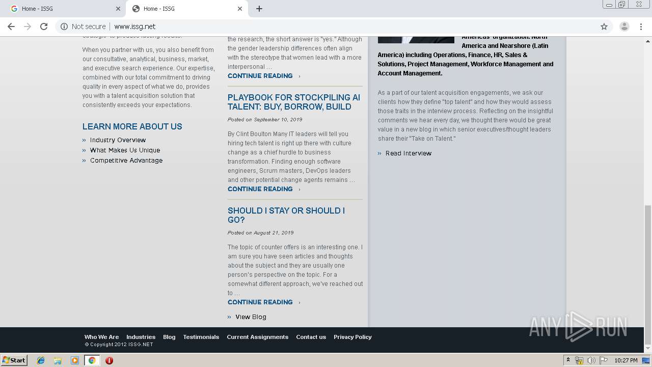
Task: Click the scrollbar up arrow
Action: click(x=647, y=40)
